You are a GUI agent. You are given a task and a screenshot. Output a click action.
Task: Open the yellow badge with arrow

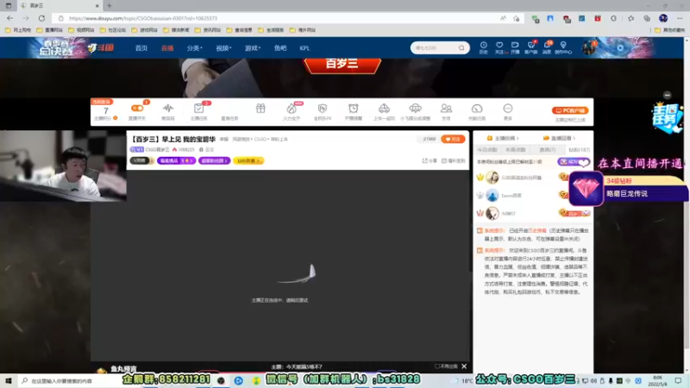pos(248,160)
